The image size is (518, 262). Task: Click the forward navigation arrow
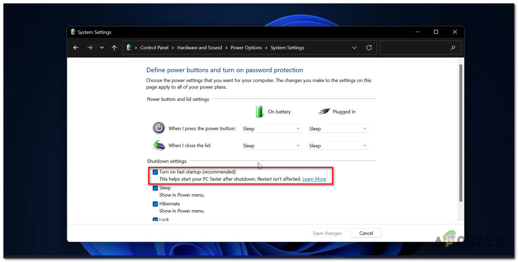coord(90,48)
